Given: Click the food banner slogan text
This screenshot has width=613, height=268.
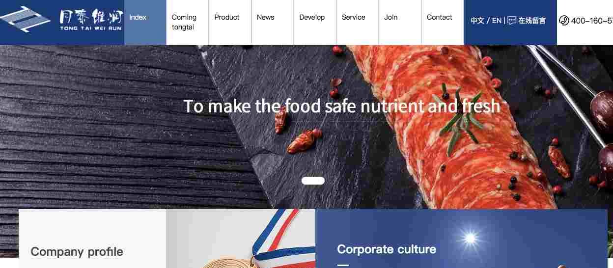Looking at the screenshot, I should coord(342,106).
